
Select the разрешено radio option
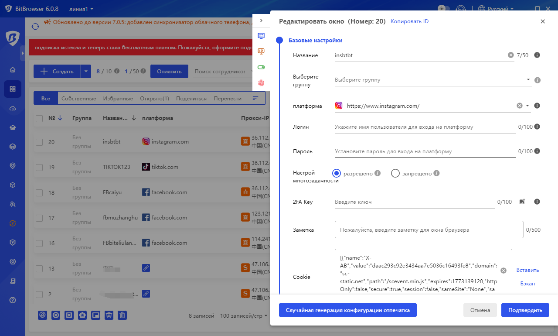click(x=337, y=173)
